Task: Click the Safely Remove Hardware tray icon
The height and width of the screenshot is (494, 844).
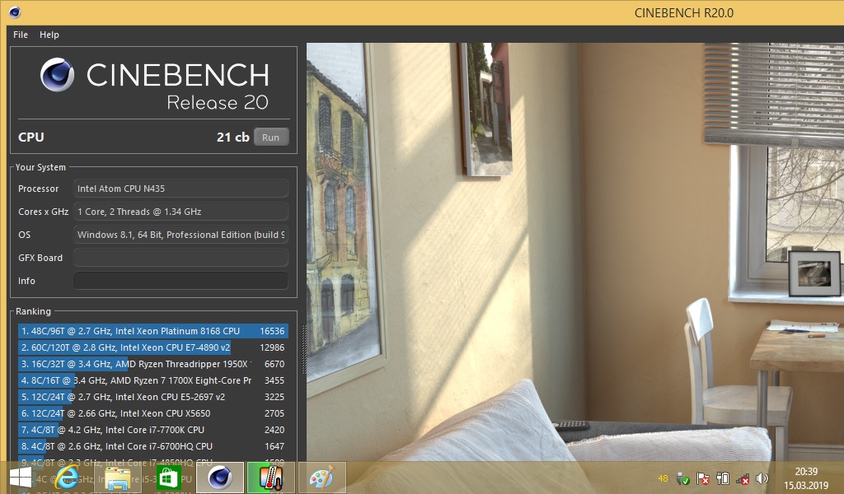Action: pos(684,478)
